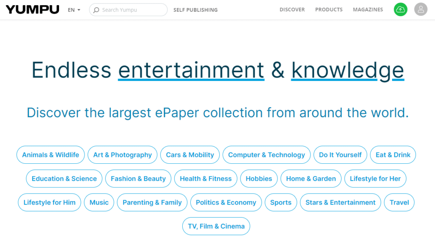
Task: Open the Products menu item
Action: 329,10
